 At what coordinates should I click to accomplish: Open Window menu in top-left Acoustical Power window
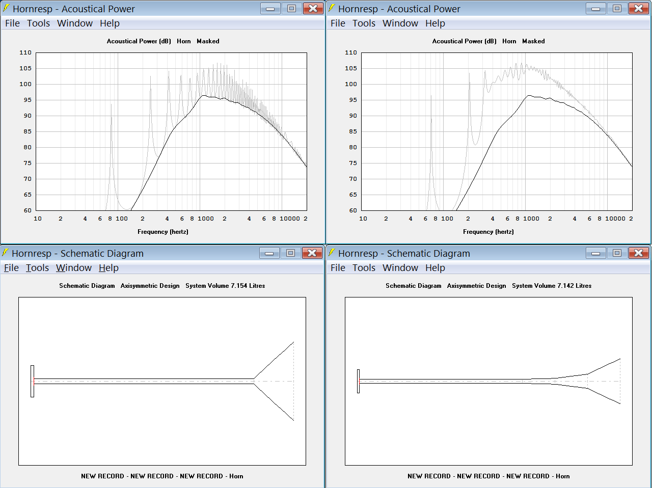75,23
